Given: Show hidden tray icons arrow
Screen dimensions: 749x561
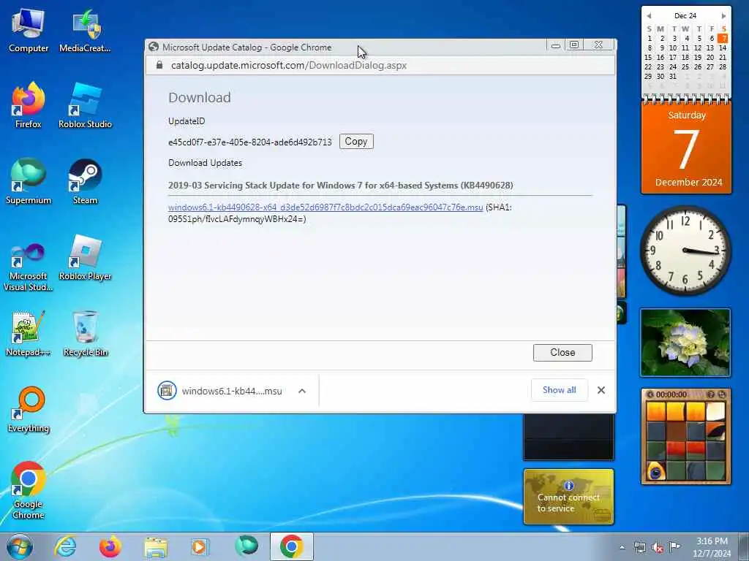Looking at the screenshot, I should pos(622,548).
